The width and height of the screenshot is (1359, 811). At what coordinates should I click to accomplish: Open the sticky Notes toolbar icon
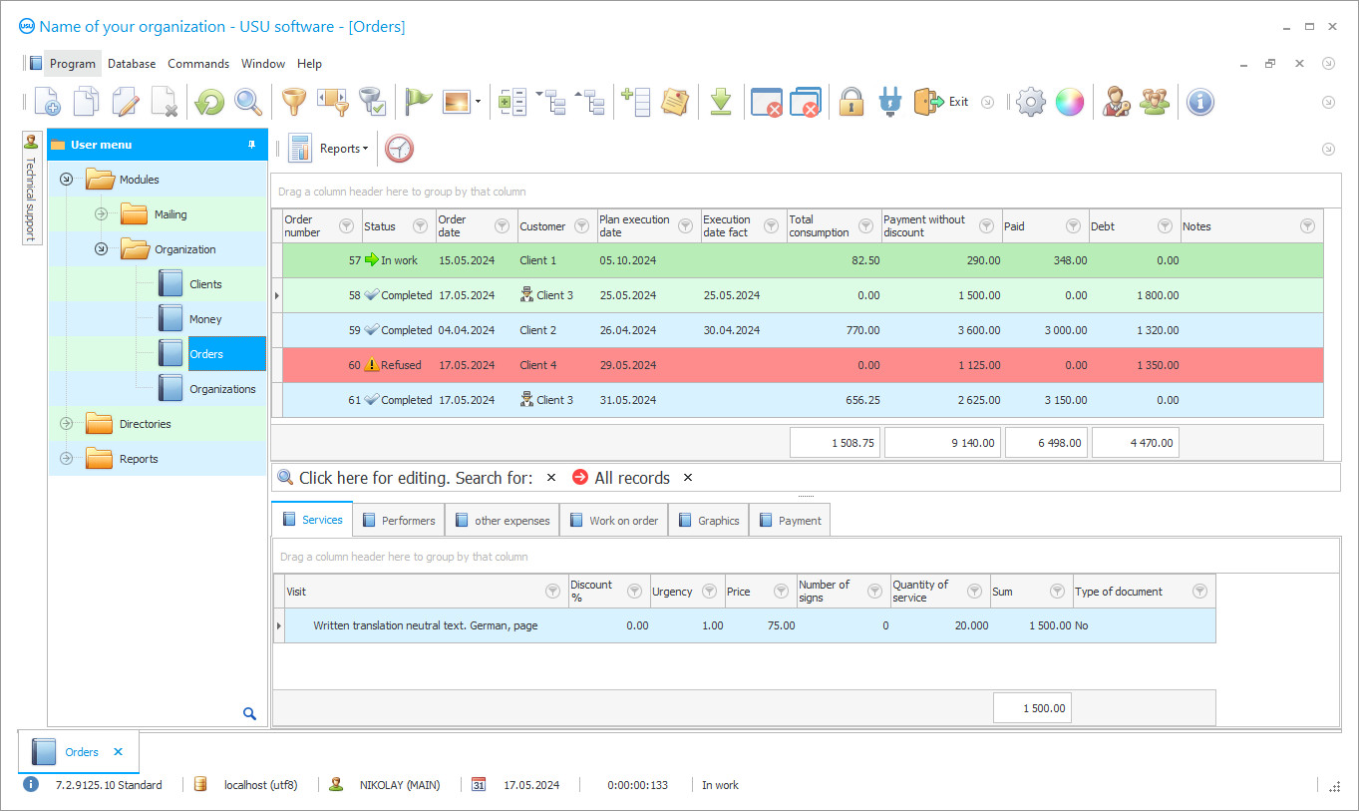[x=676, y=101]
